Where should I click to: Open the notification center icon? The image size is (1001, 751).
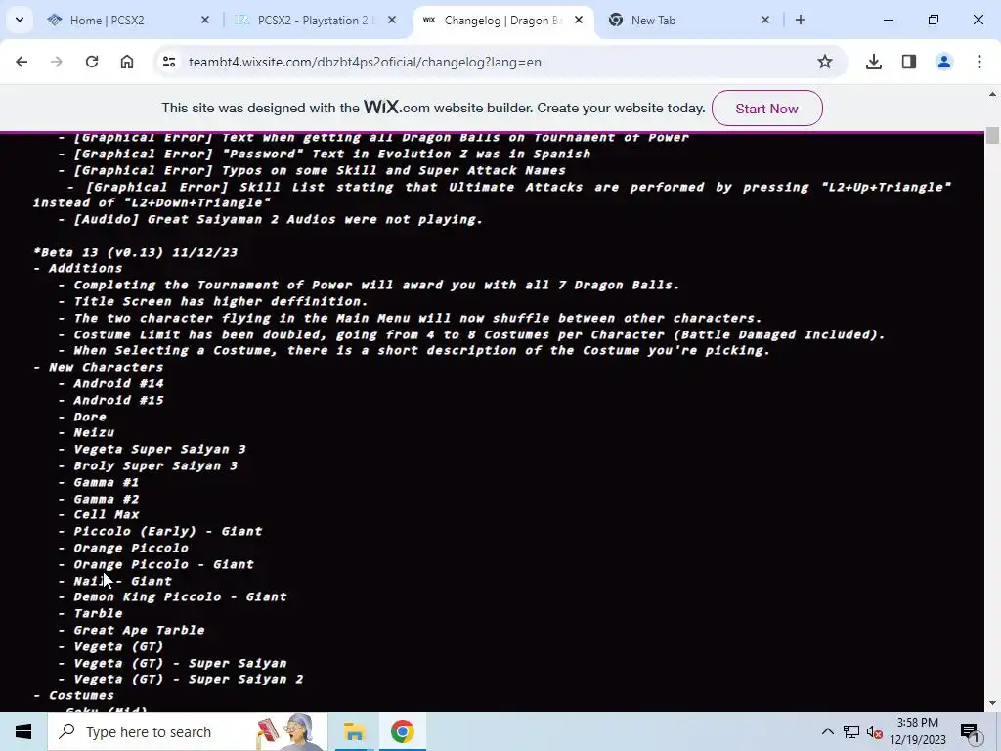[x=970, y=731]
